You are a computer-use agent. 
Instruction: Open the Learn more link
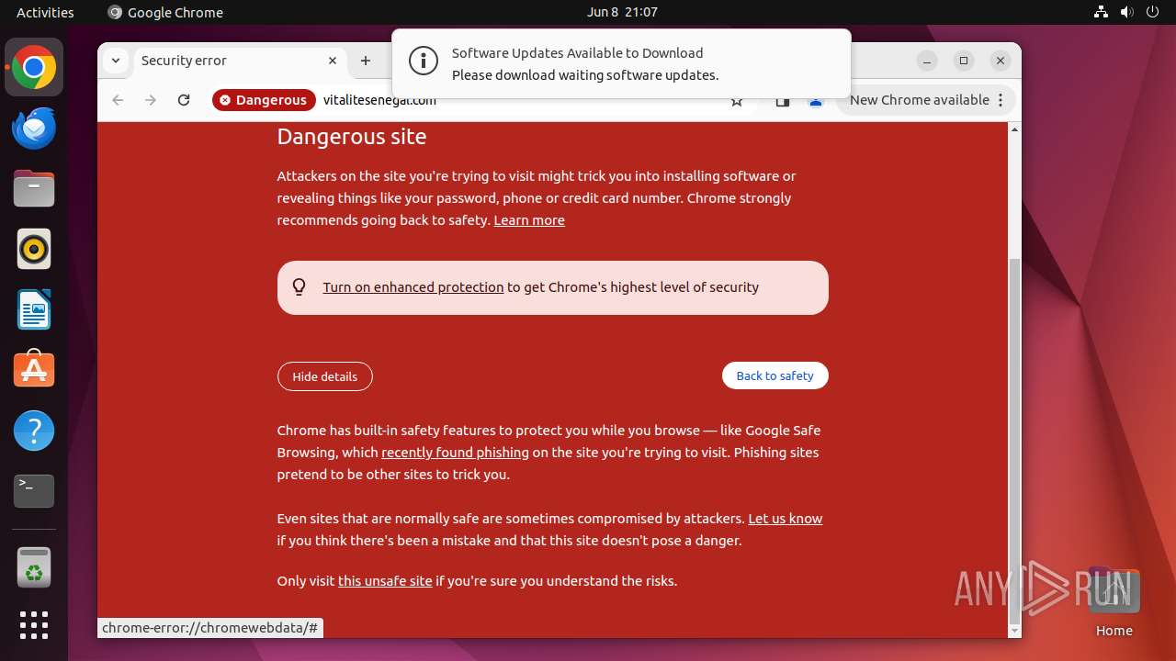tap(529, 220)
